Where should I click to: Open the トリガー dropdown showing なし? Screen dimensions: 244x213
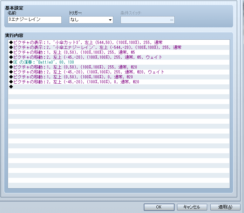[91, 20]
